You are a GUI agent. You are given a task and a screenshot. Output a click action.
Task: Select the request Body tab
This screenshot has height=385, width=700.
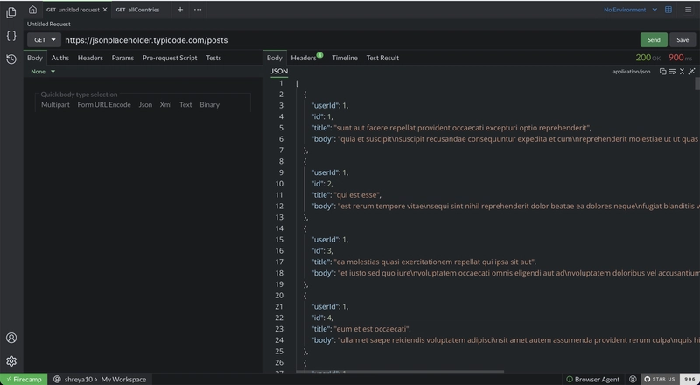point(35,58)
